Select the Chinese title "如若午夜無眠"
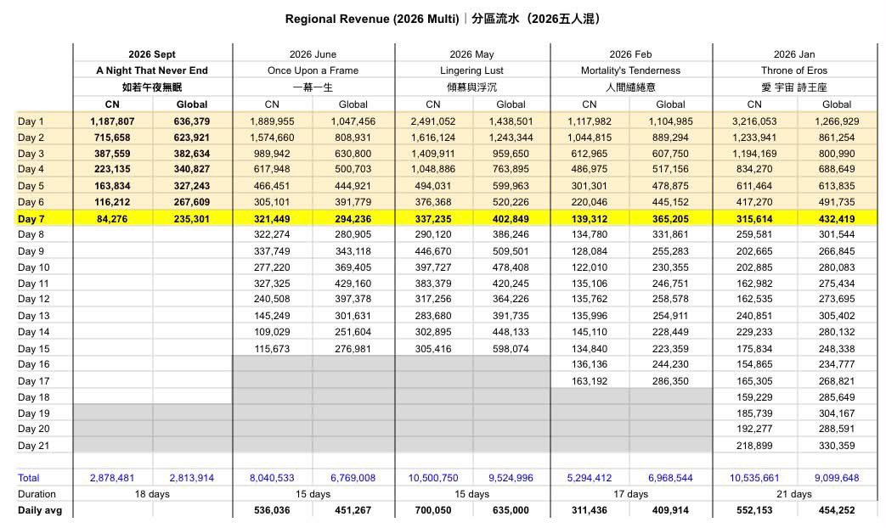886x528 pixels. click(x=152, y=87)
